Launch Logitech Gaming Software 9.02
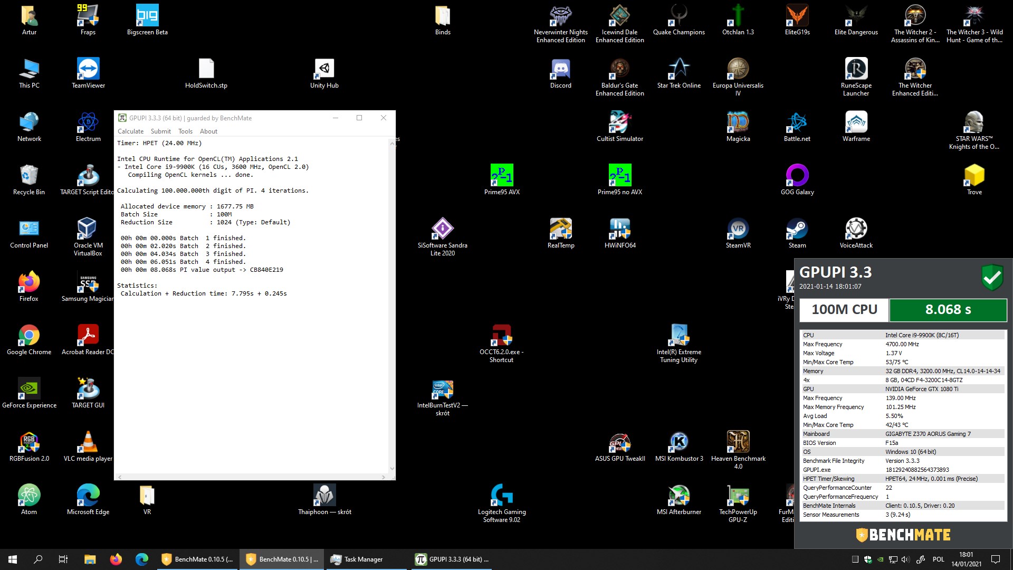 [502, 503]
